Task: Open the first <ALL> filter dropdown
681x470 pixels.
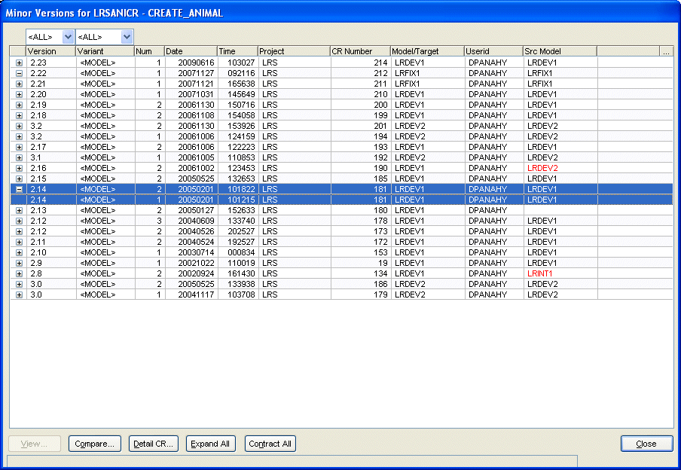Action: point(68,36)
